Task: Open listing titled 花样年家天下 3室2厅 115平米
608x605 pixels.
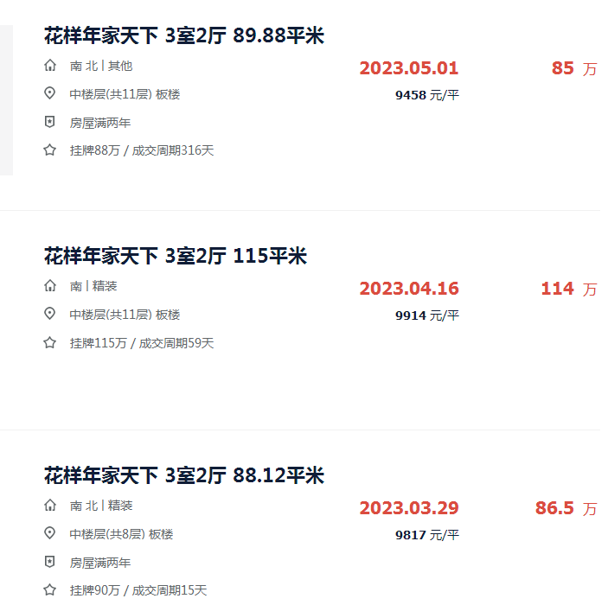Action: point(176,256)
